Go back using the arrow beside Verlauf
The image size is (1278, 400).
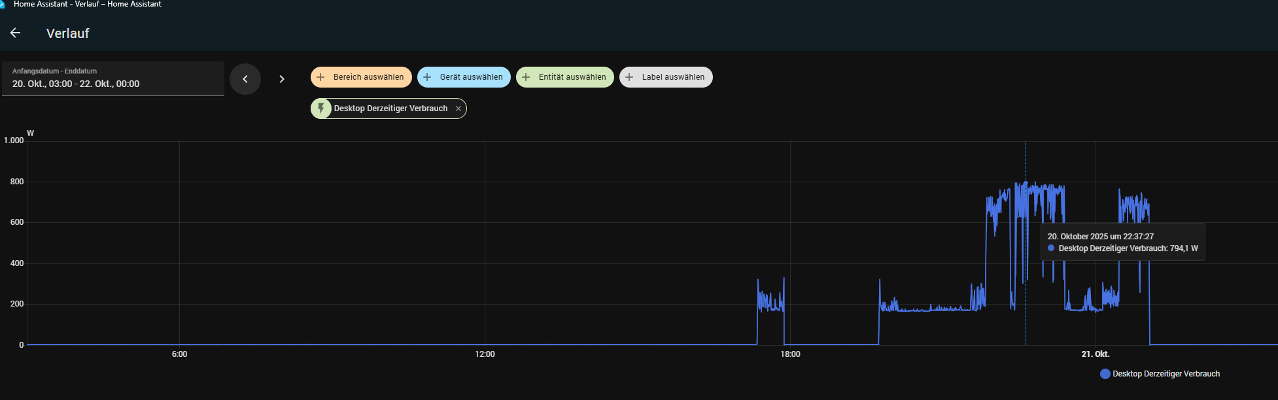pyautogui.click(x=16, y=33)
